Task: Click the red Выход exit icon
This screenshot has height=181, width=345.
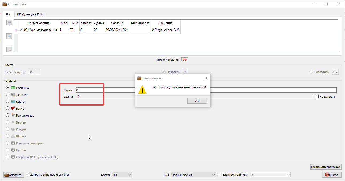Action: (x=327, y=175)
